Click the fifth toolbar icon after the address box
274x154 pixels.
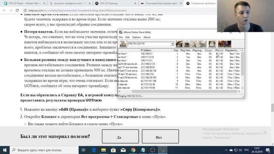pos(212,44)
